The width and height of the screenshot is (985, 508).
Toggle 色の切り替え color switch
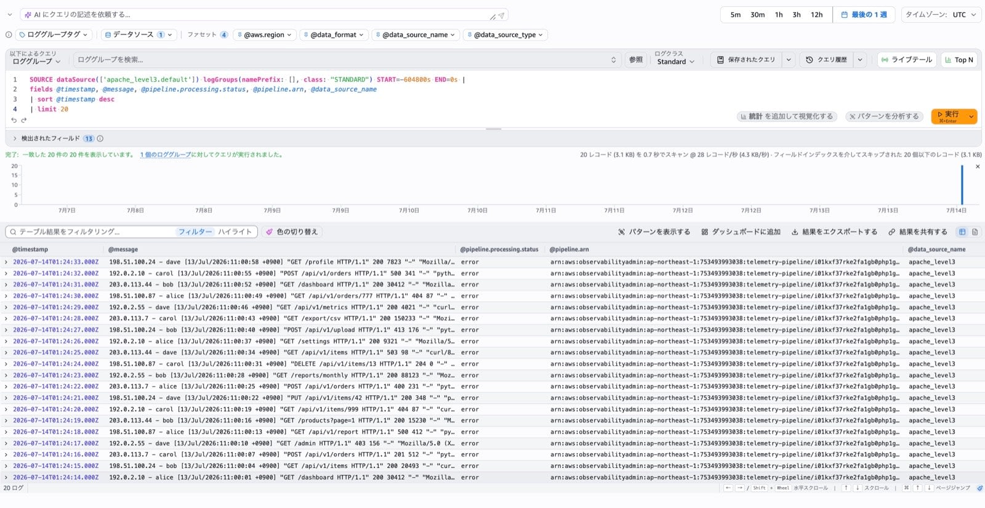(x=292, y=232)
